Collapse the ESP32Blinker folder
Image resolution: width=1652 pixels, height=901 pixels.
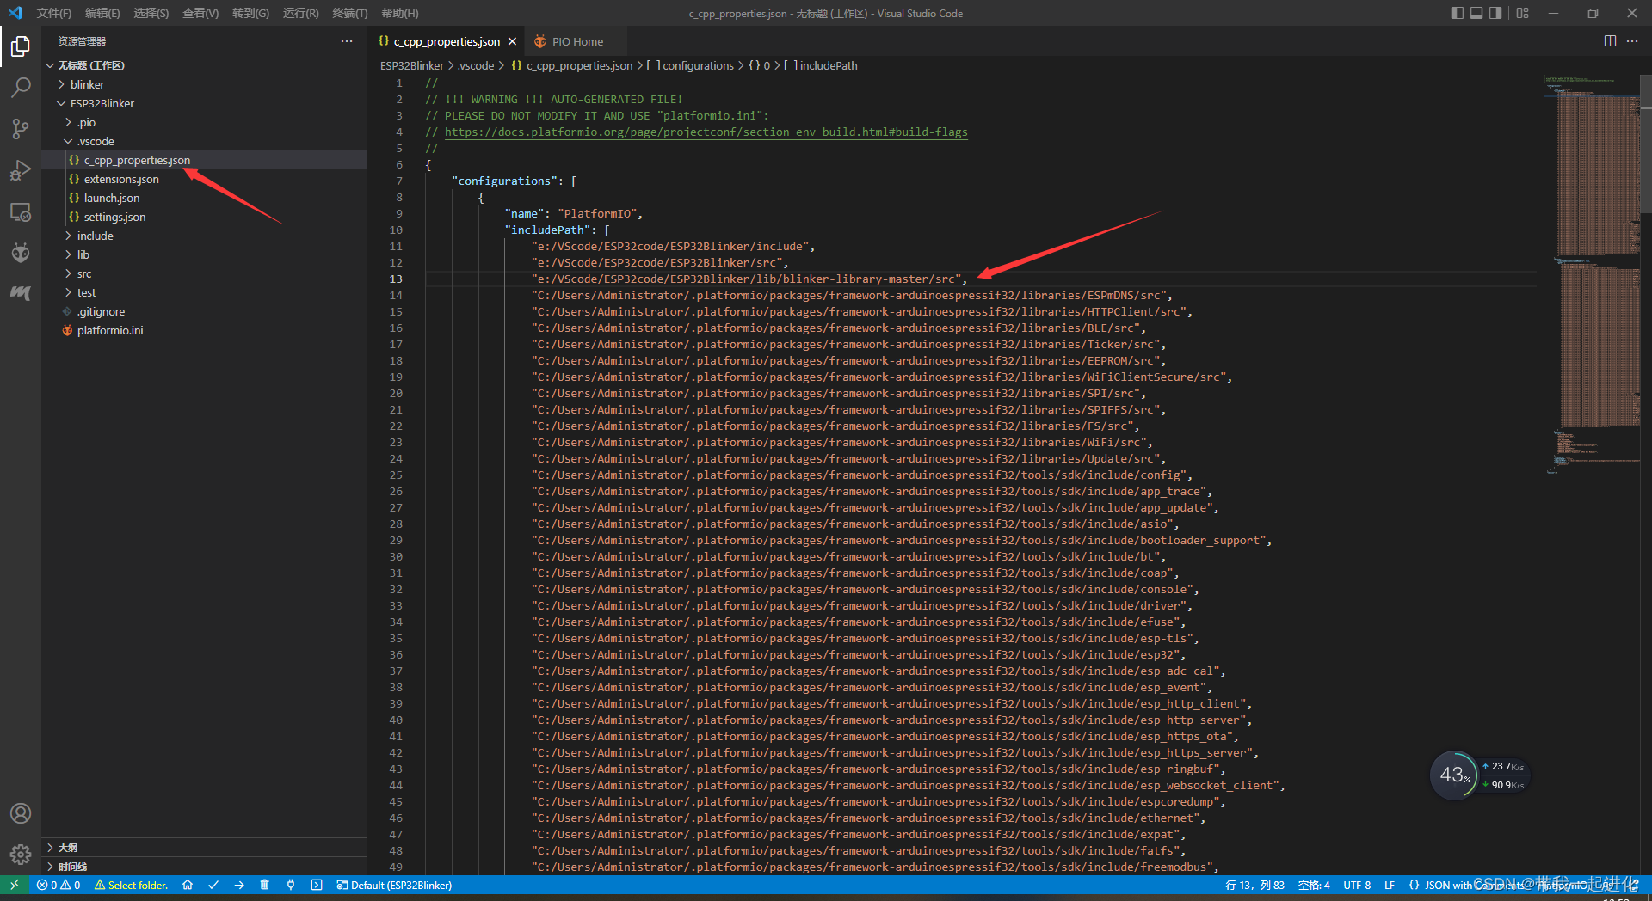tap(204, 103)
